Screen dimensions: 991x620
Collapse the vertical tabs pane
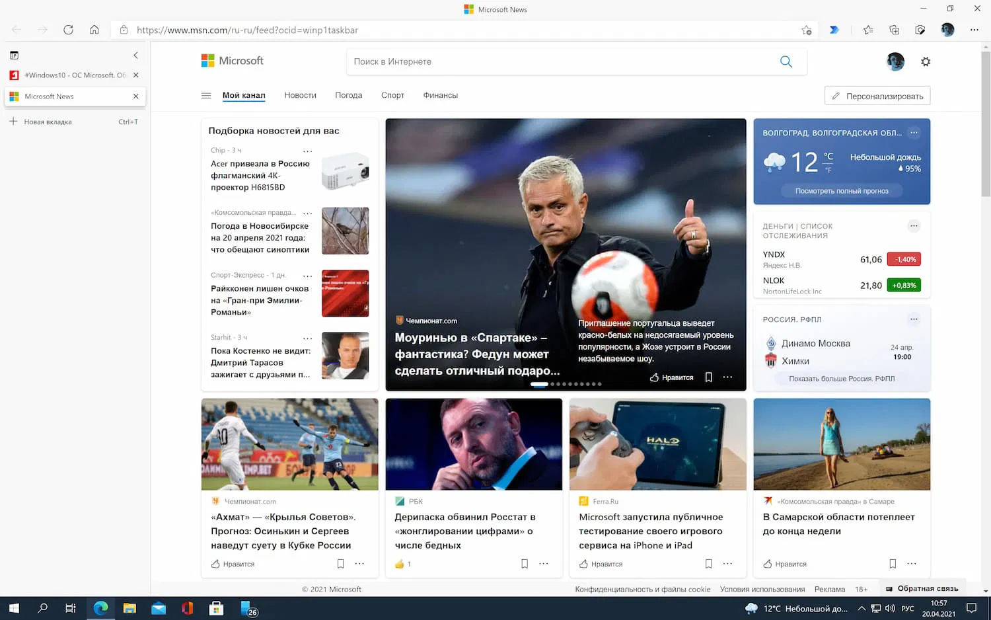[135, 56]
